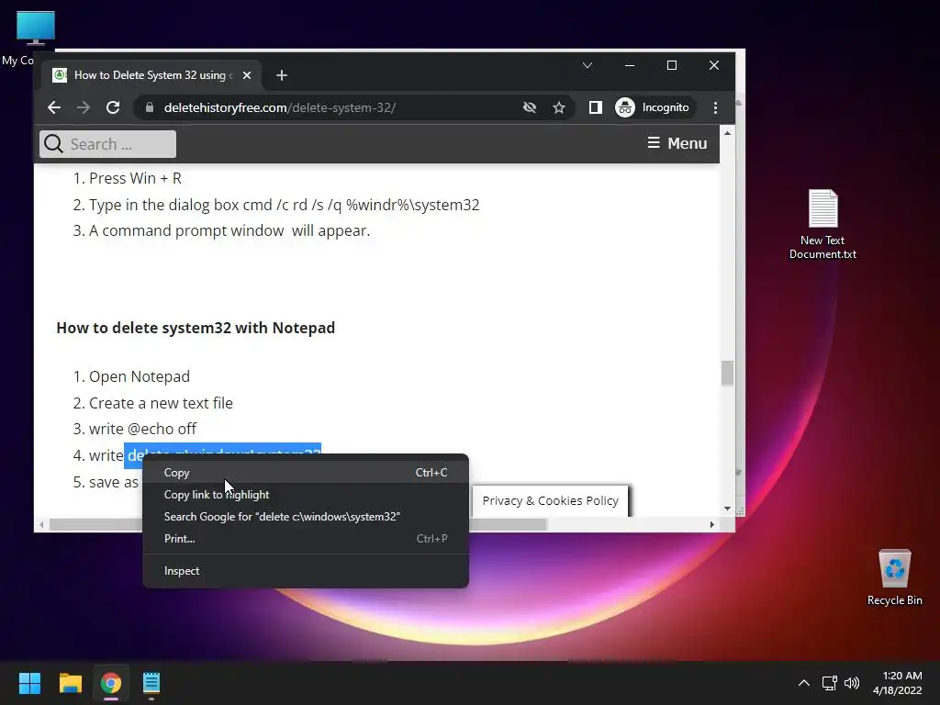
Task: Maximize the Chrome window
Action: click(671, 65)
